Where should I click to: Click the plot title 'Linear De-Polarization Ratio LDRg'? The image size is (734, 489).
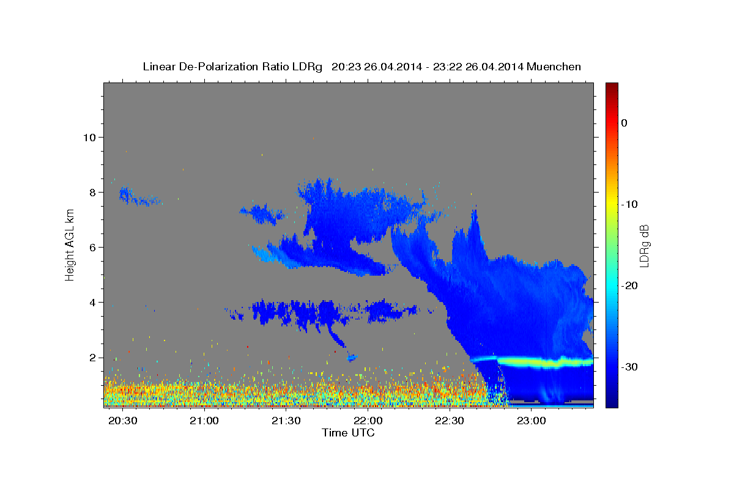point(232,67)
